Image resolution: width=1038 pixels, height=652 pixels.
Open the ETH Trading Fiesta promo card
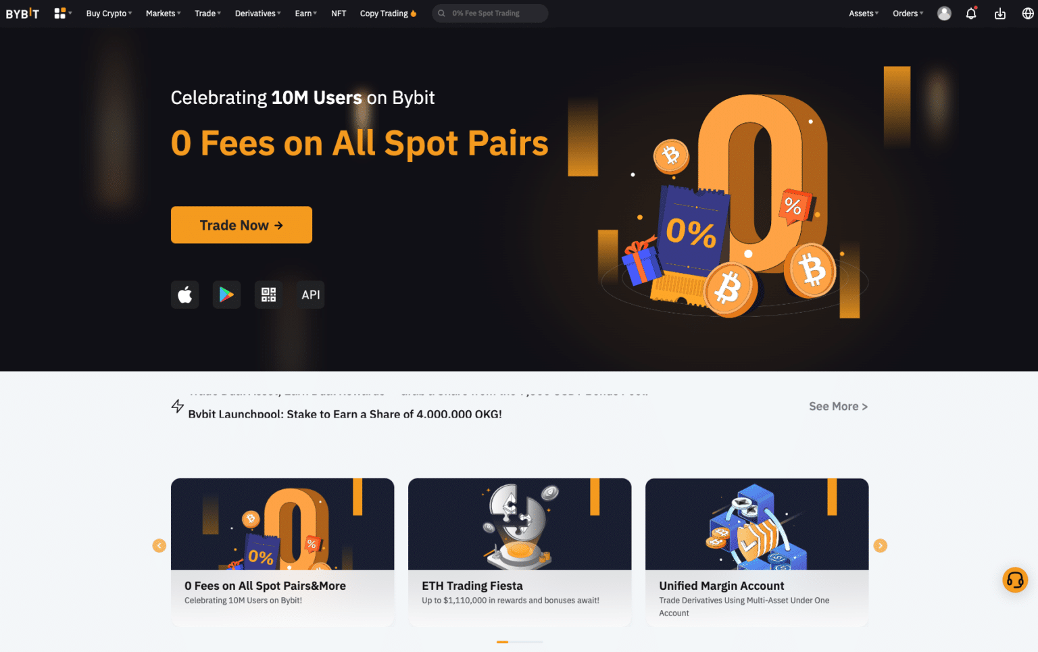click(x=520, y=552)
